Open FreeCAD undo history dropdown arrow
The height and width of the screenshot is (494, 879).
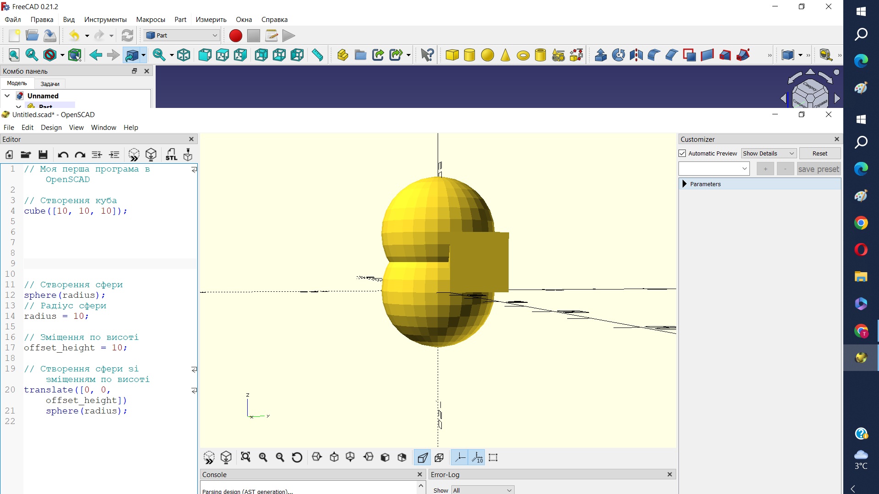click(x=87, y=36)
